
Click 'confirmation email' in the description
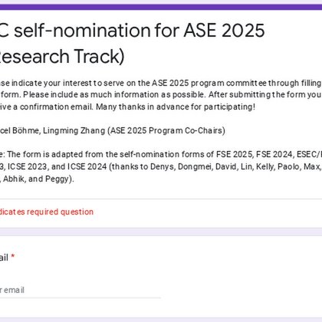[x=57, y=107]
